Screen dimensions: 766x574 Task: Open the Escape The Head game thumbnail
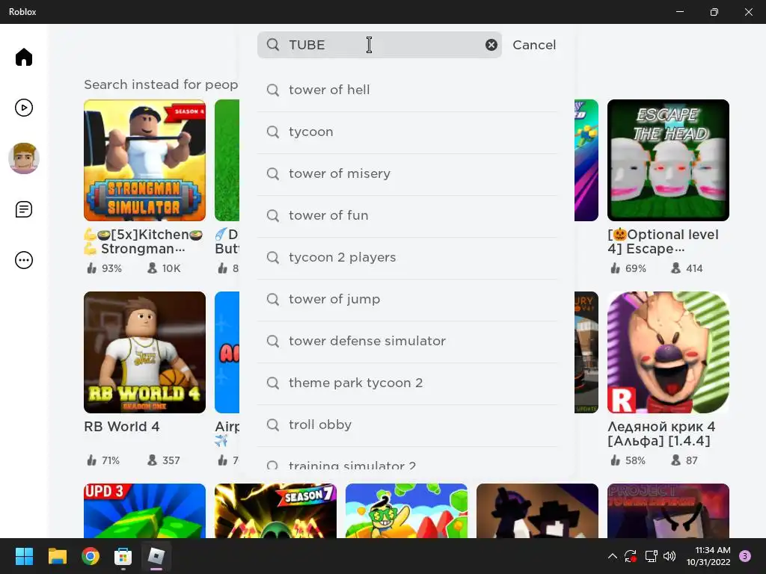(668, 160)
